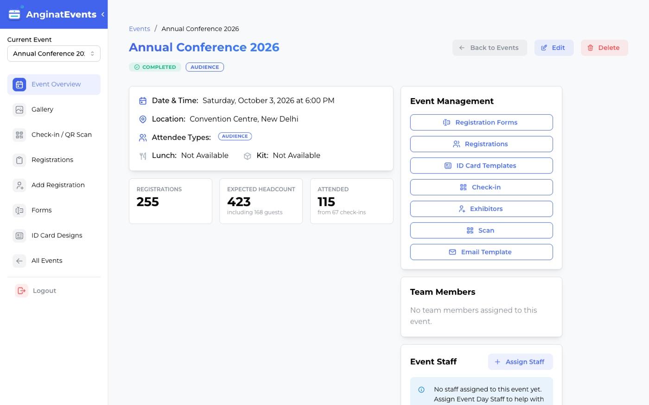Open All Events from the sidebar

(x=54, y=261)
